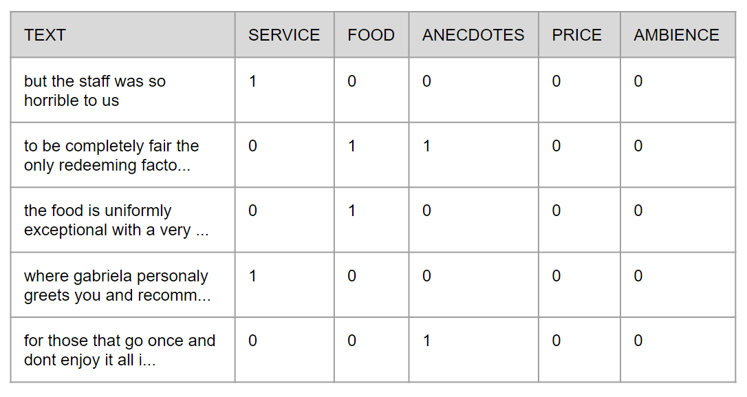Click the PRICE column header
The height and width of the screenshot is (397, 747).
(x=579, y=35)
